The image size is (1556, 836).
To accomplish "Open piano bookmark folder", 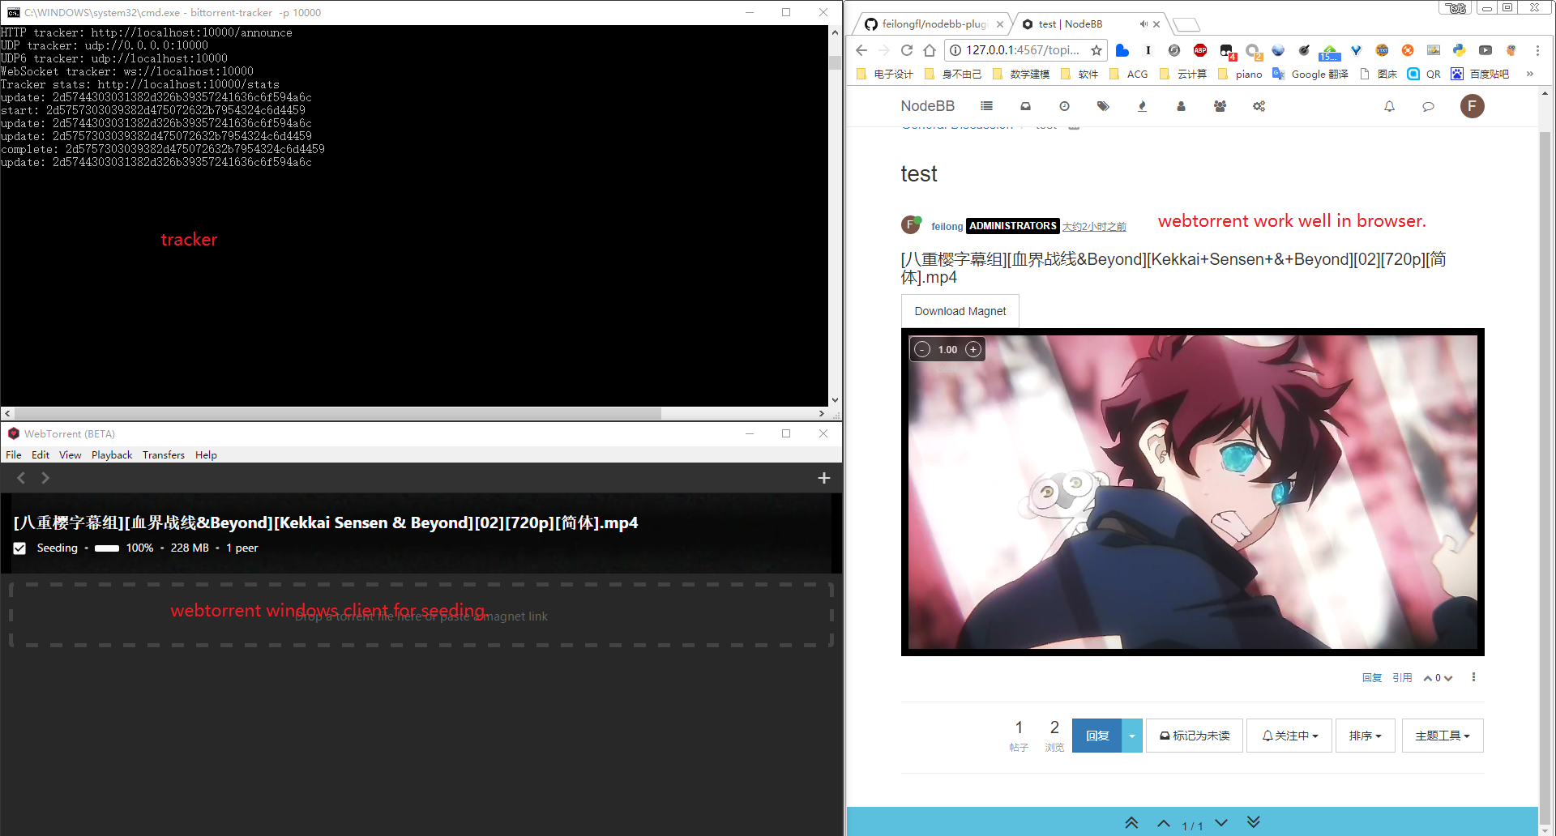I will (1240, 74).
